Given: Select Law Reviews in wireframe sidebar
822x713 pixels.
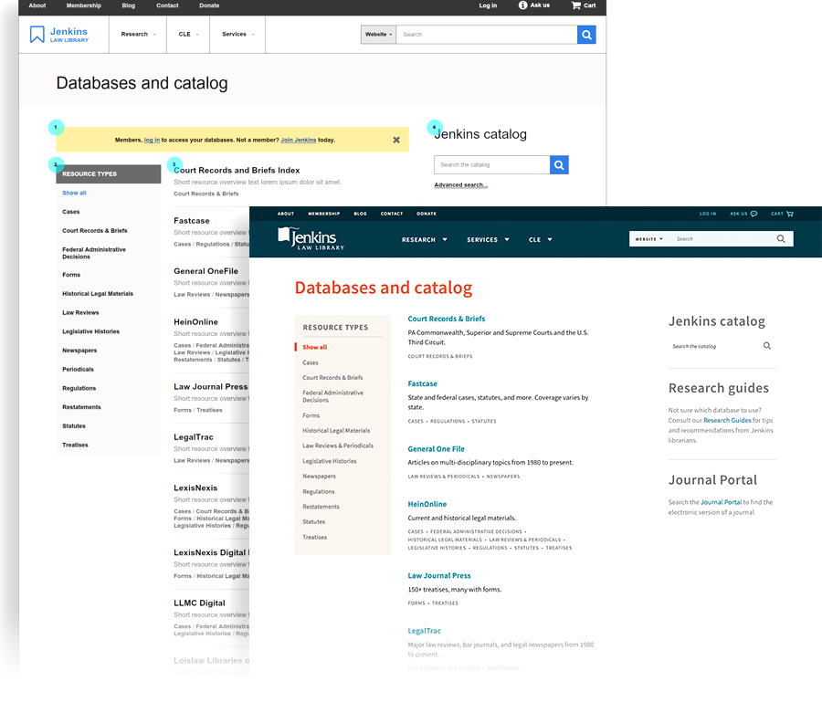Looking at the screenshot, I should [80, 313].
